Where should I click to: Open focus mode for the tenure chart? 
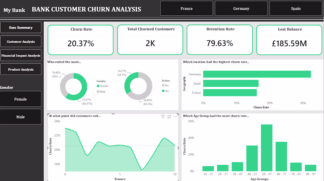pyautogui.click(x=169, y=117)
